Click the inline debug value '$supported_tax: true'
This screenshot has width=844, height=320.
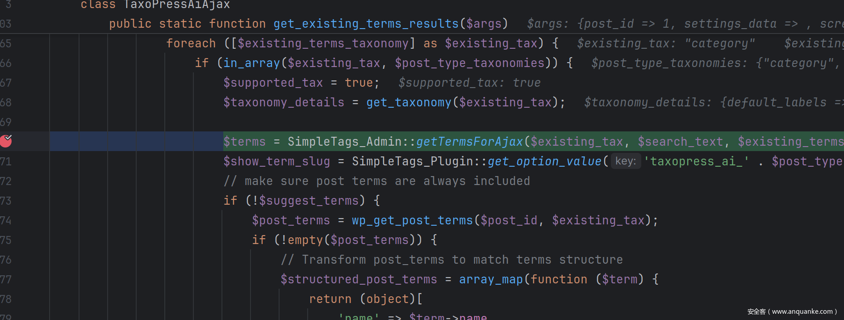469,83
